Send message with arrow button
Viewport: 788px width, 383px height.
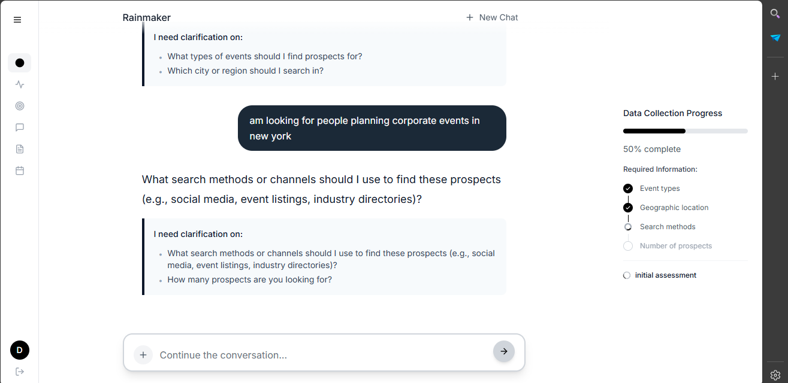point(504,351)
